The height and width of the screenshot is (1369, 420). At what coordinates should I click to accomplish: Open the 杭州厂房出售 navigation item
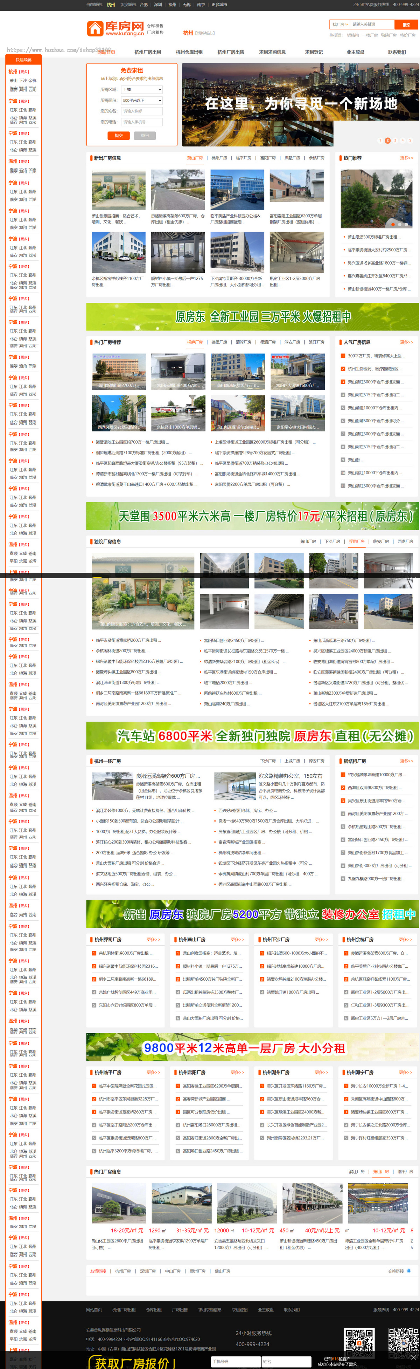click(x=230, y=52)
